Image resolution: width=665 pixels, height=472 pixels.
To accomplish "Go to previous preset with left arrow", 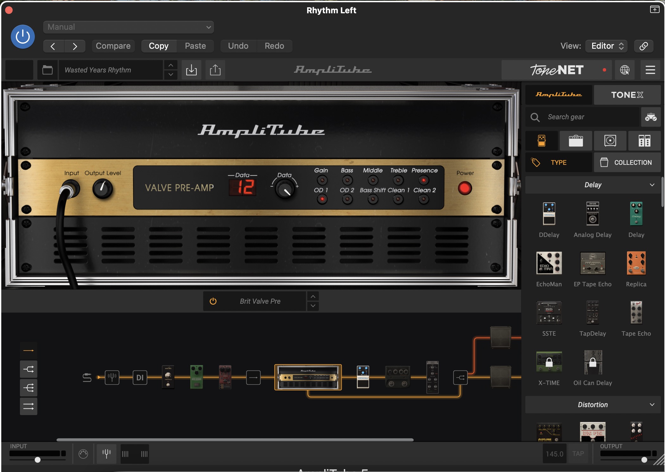I will click(53, 46).
